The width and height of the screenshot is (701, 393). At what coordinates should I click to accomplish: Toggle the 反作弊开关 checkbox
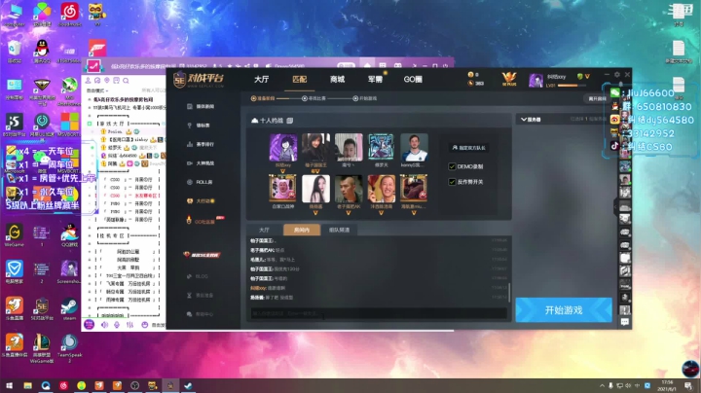click(452, 182)
